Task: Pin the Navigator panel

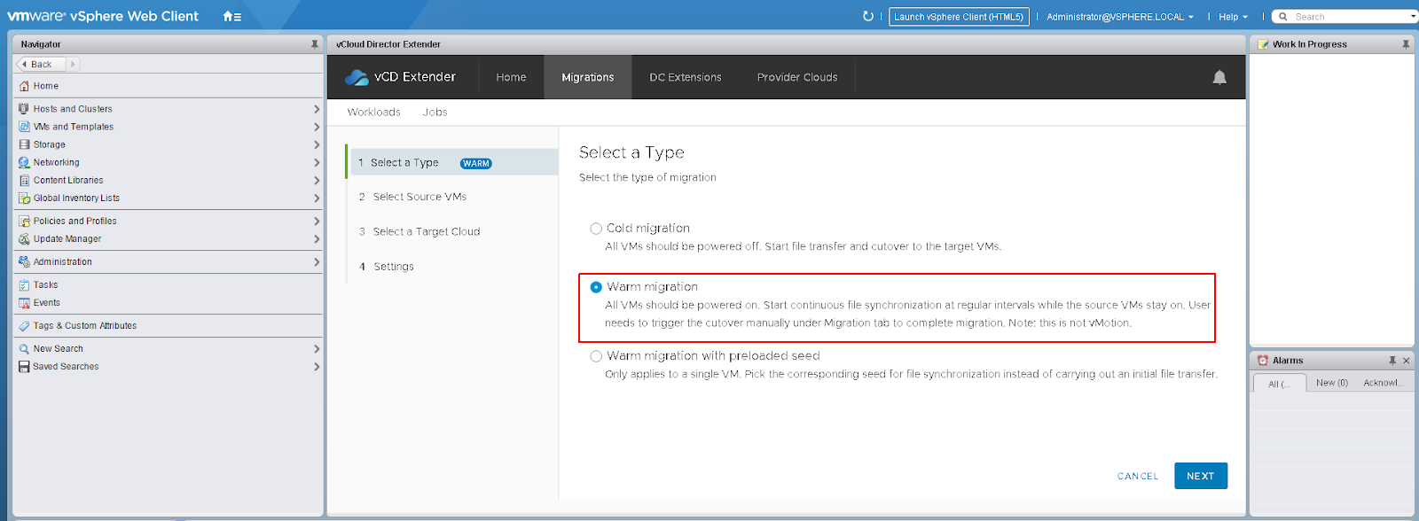Action: (314, 43)
